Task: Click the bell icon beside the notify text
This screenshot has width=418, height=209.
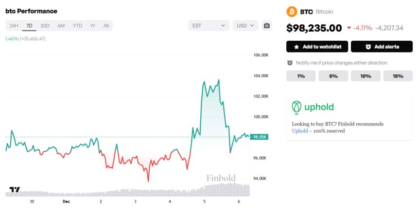Action: 290,63
